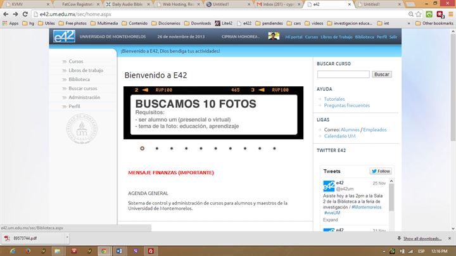This screenshot has width=456, height=256.
Task: Click the red extension icon in toolbar
Action: 440,14
